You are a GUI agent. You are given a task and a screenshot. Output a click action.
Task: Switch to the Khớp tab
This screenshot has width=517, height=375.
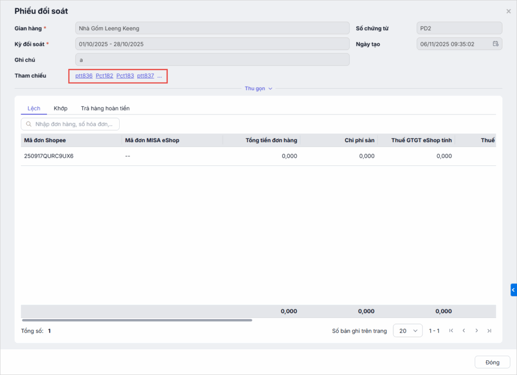coord(61,108)
